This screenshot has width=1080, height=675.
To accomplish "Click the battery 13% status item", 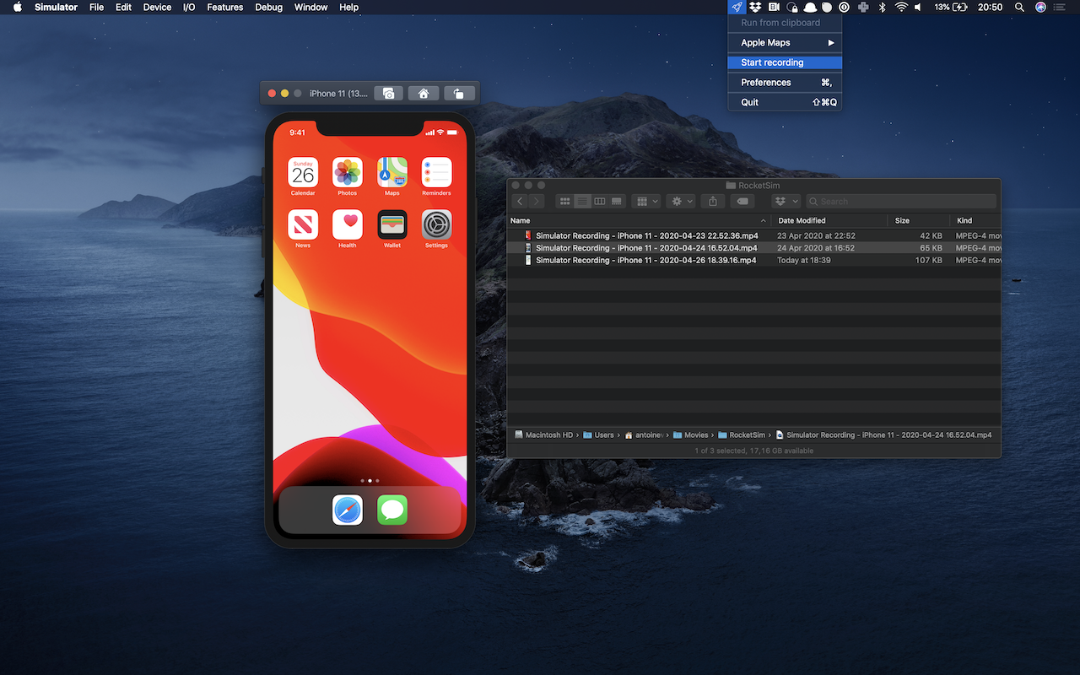I will 950,7.
